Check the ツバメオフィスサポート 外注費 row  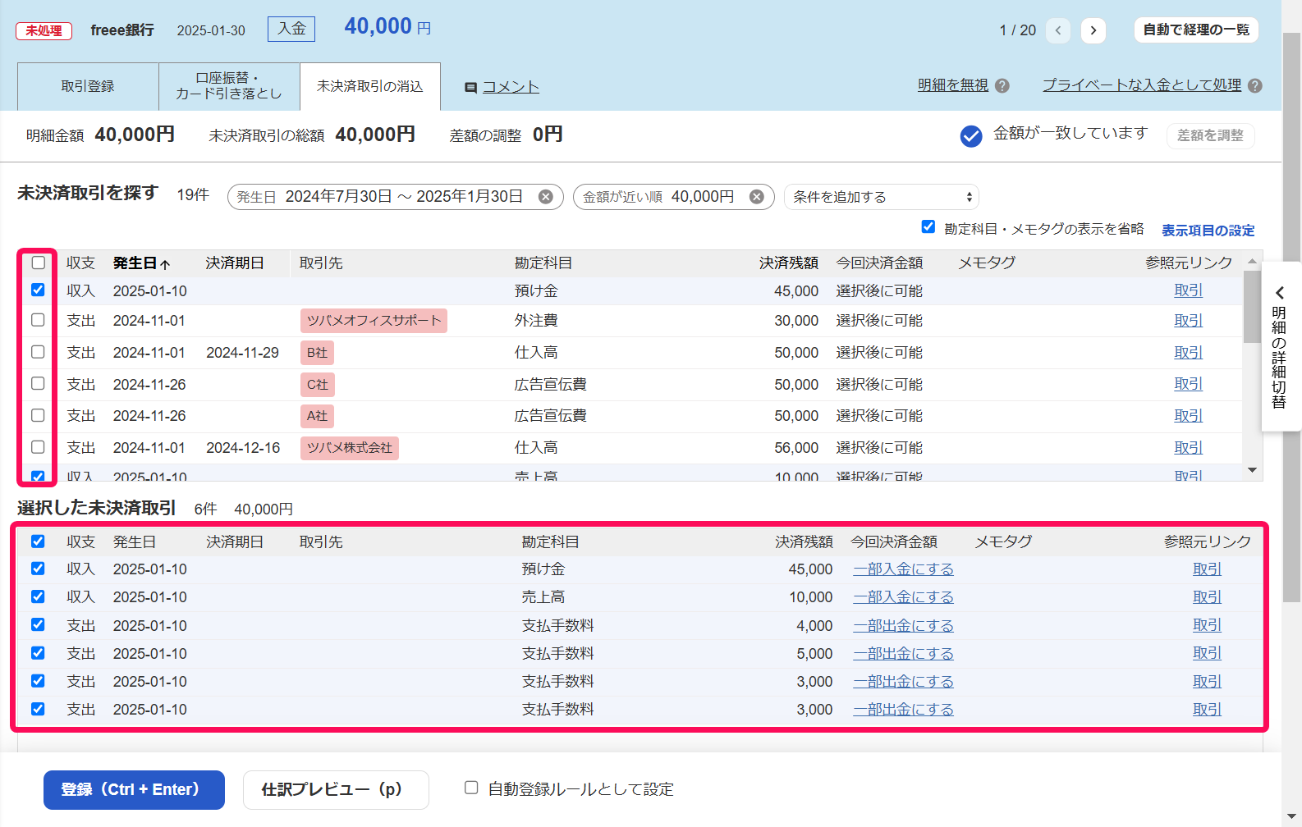point(38,320)
